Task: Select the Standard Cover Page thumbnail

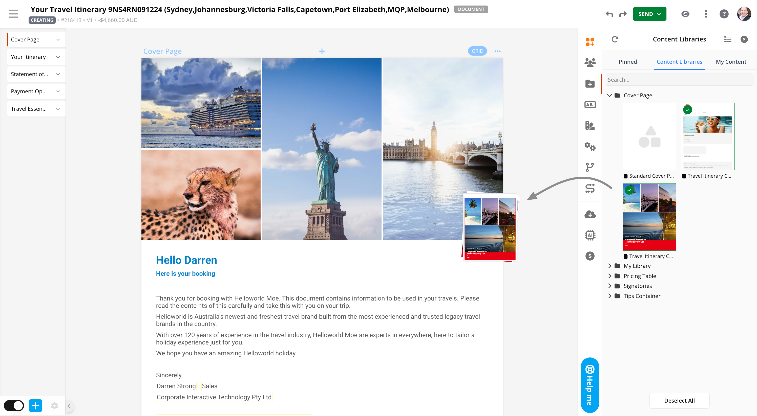Action: [649, 136]
